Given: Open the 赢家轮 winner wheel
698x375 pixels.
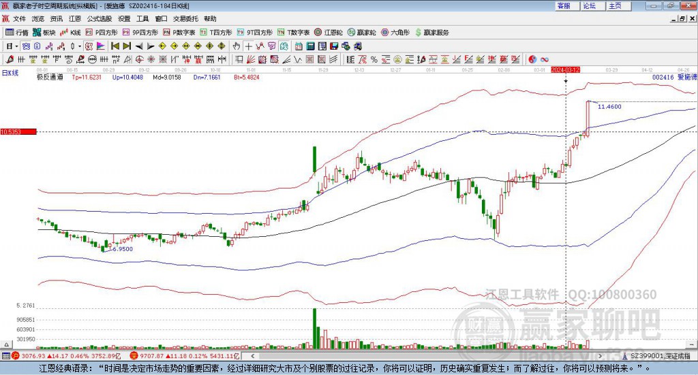Looking at the screenshot, I should click(x=361, y=33).
